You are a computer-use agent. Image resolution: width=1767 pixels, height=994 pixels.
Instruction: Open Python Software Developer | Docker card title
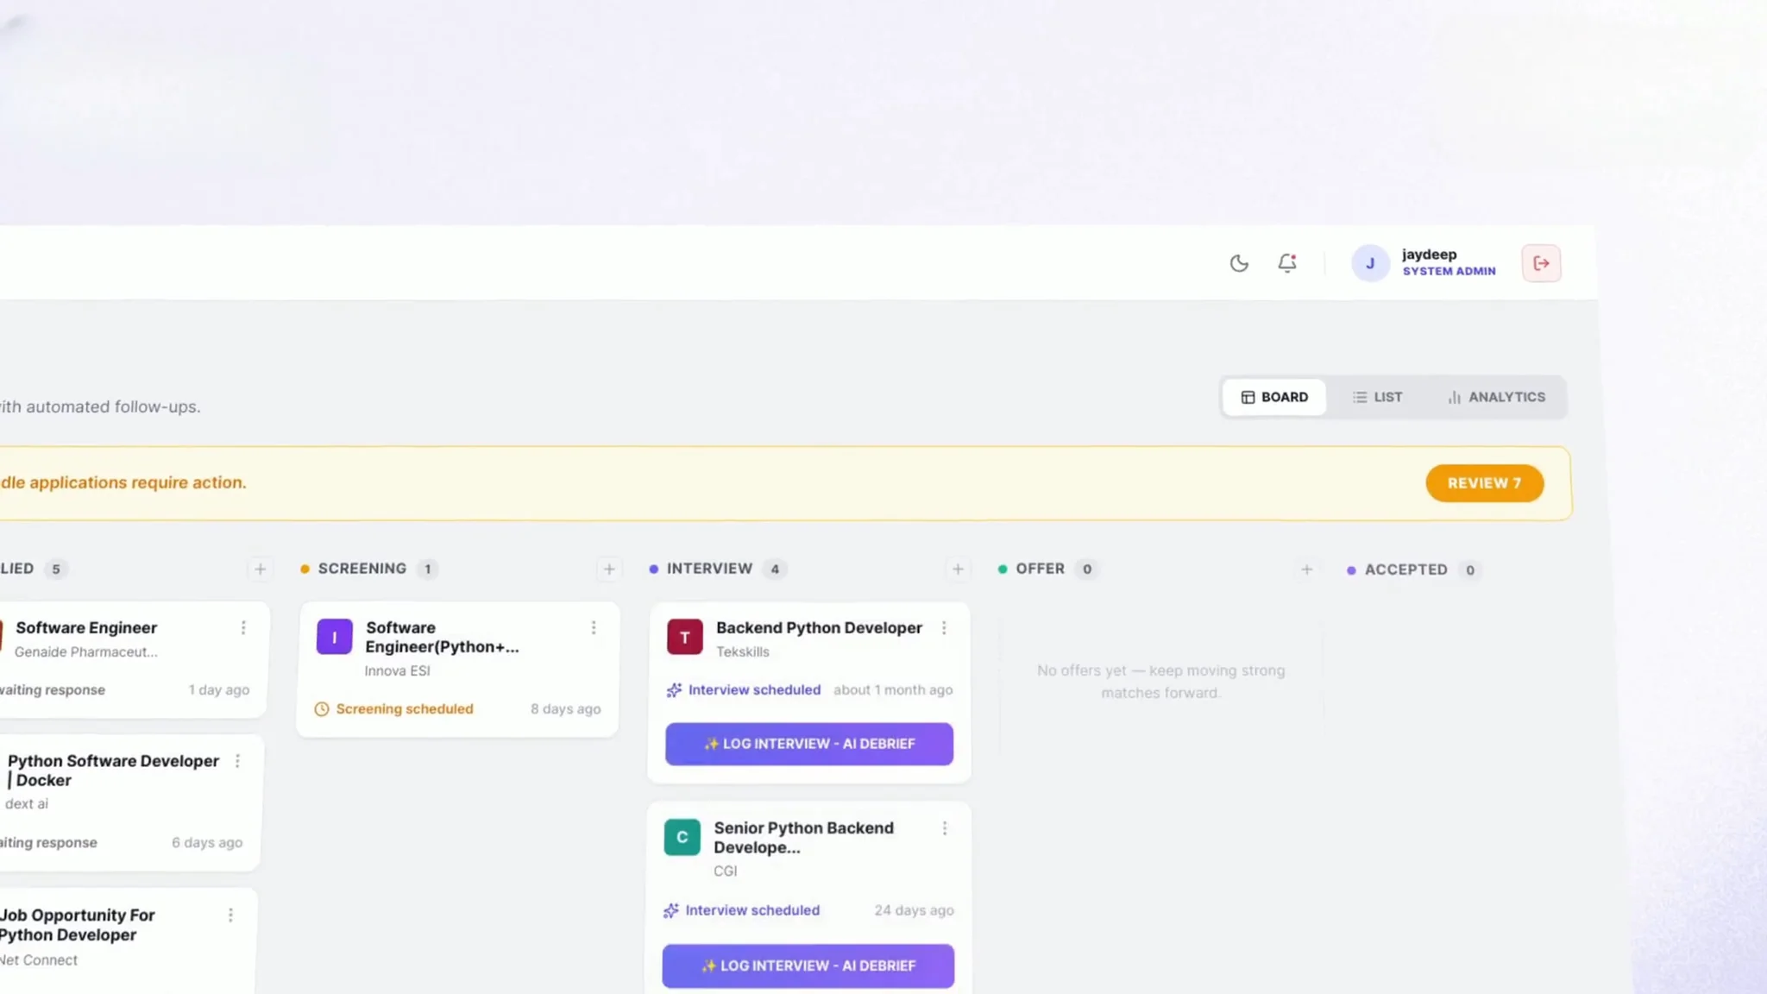tap(113, 771)
